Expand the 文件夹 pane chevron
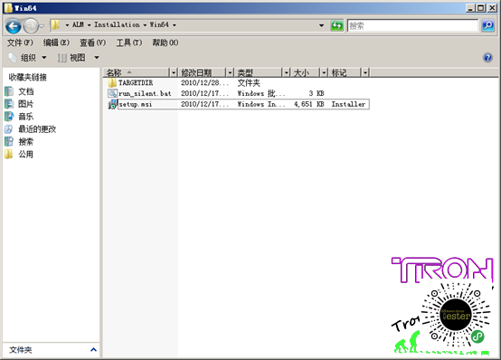Viewport: 501px width, 360px height. click(x=93, y=350)
